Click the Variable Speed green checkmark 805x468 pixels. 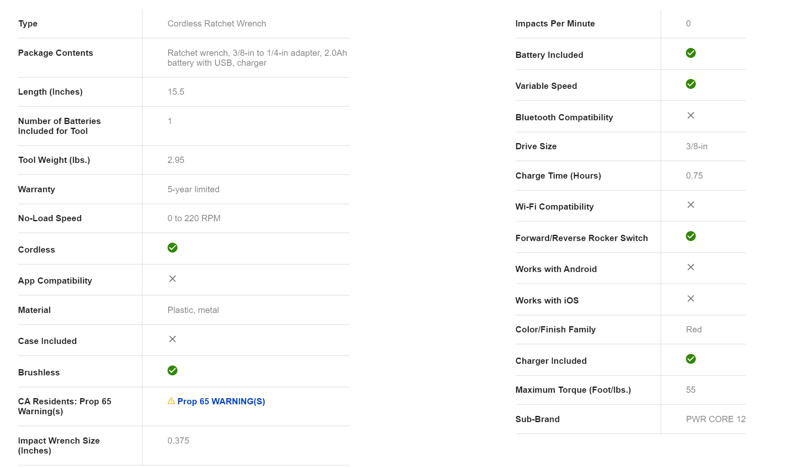(x=690, y=84)
